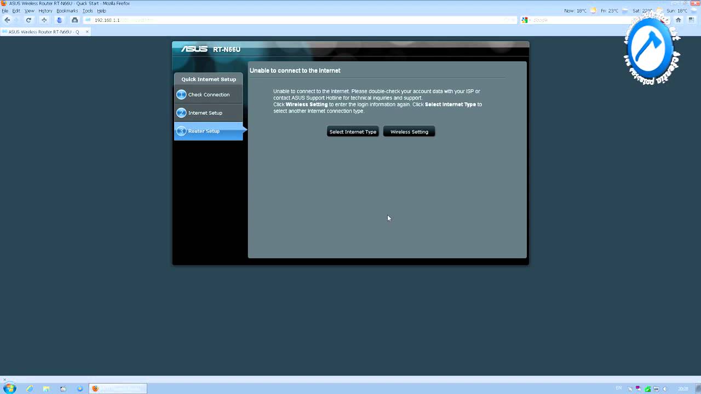701x394 pixels.
Task: Click the rightmost toolbar icon beside Home
Action: 691,20
